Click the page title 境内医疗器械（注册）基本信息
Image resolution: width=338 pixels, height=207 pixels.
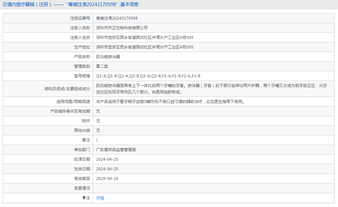click(73, 4)
